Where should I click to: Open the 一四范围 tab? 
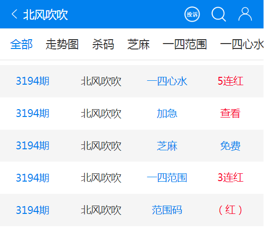point(185,45)
